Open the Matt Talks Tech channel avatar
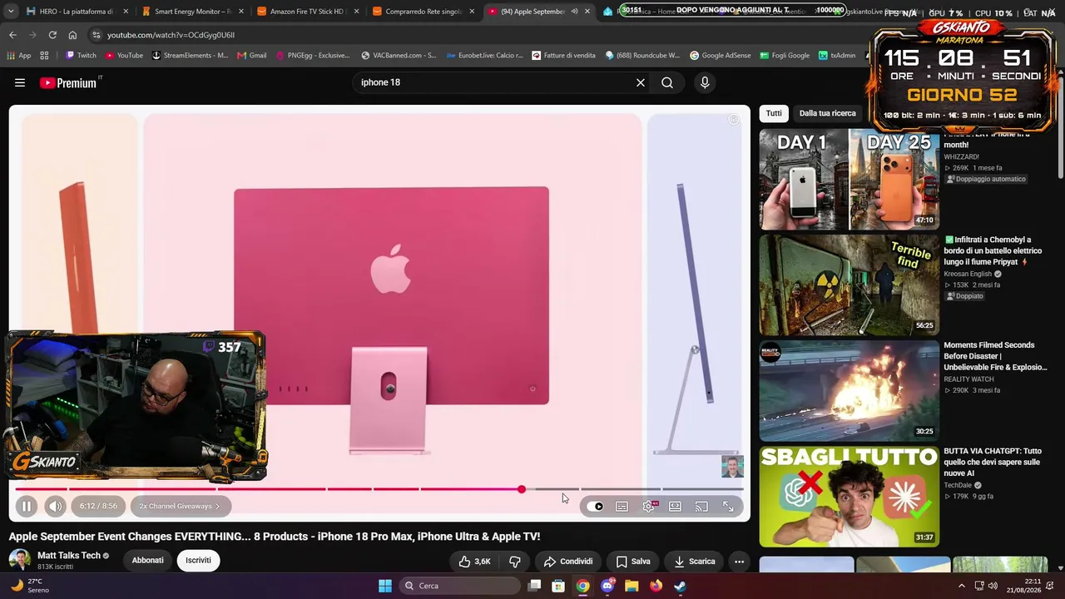 20,560
